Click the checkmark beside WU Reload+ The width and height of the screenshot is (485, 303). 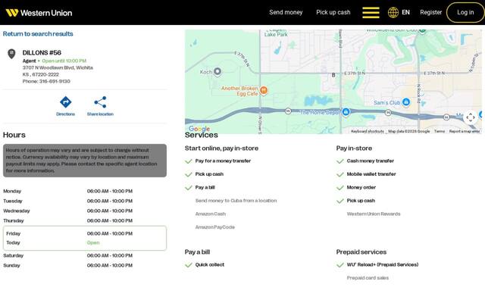pos(340,265)
